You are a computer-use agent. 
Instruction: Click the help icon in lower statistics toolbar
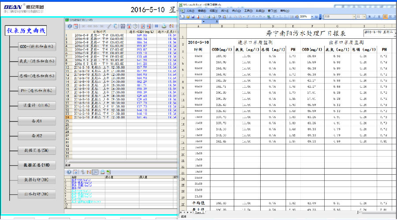click(x=69, y=172)
